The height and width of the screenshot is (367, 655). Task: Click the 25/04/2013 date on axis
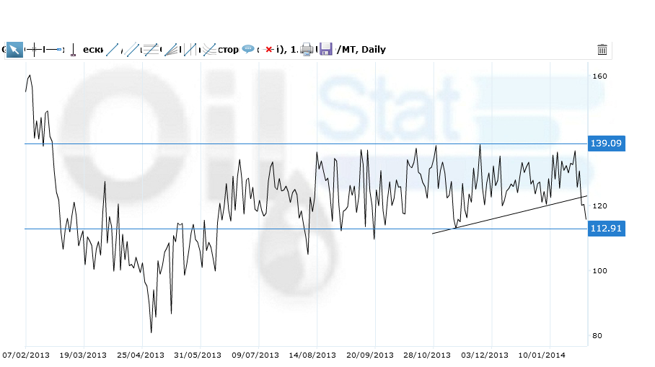pos(141,355)
